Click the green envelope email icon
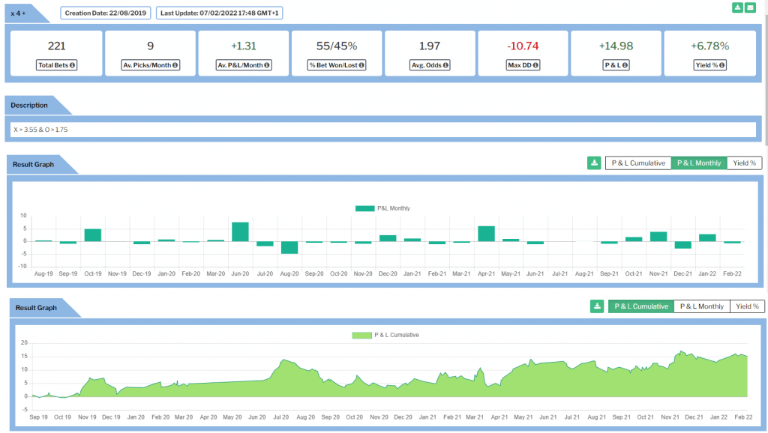768x433 pixels. [x=750, y=7]
